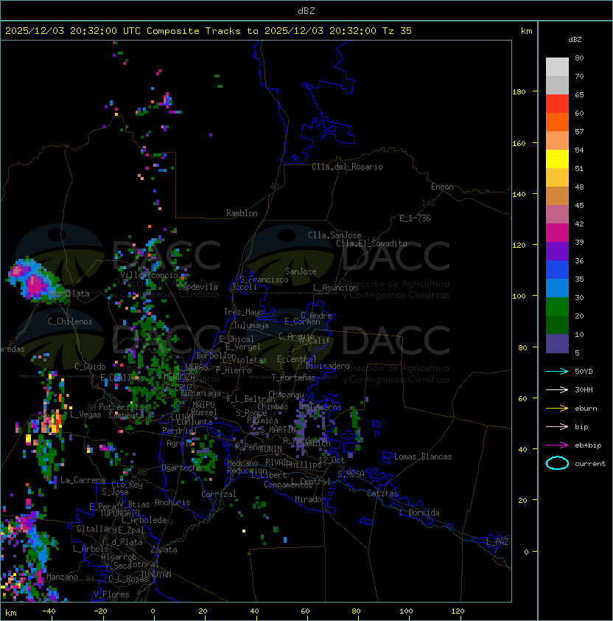
Task: Click the 'Clla.El_Cavadito' map label
Action: tap(371, 243)
